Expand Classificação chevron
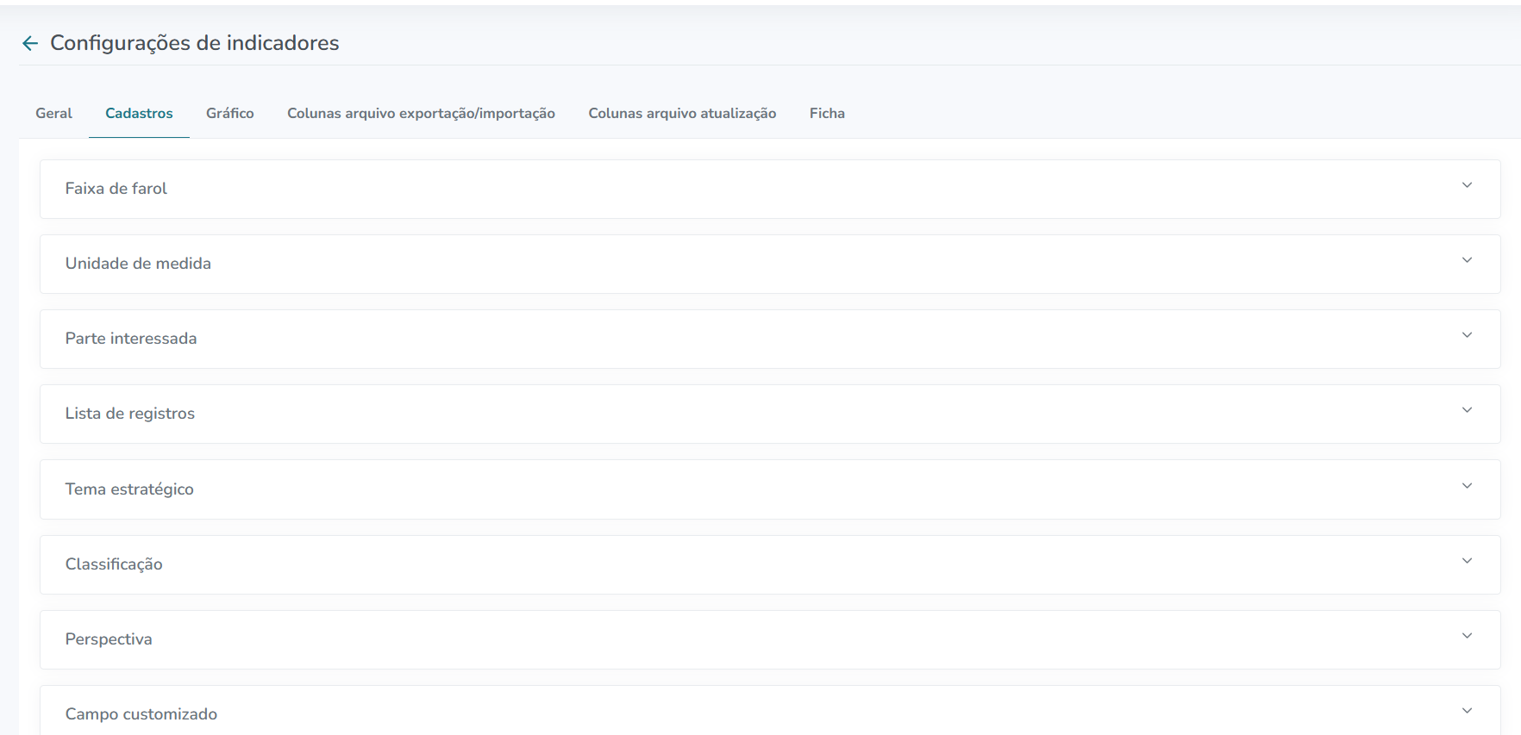The height and width of the screenshot is (735, 1521). pos(1467,561)
